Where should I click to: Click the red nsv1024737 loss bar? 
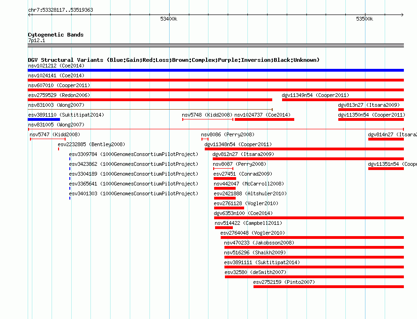264,119
